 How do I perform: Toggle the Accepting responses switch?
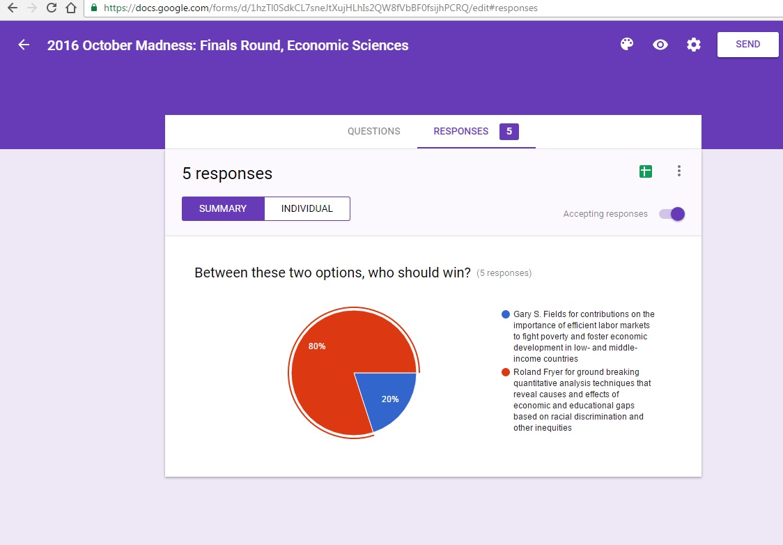(x=673, y=214)
